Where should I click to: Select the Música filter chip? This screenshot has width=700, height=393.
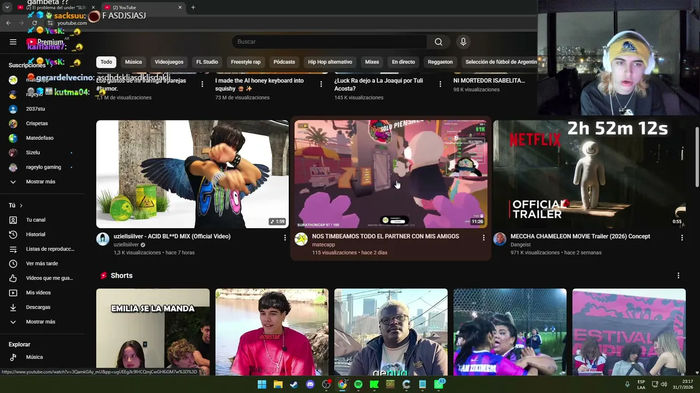pos(133,62)
